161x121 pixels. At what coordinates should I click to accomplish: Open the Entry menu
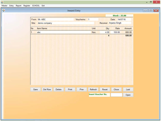(12, 6)
